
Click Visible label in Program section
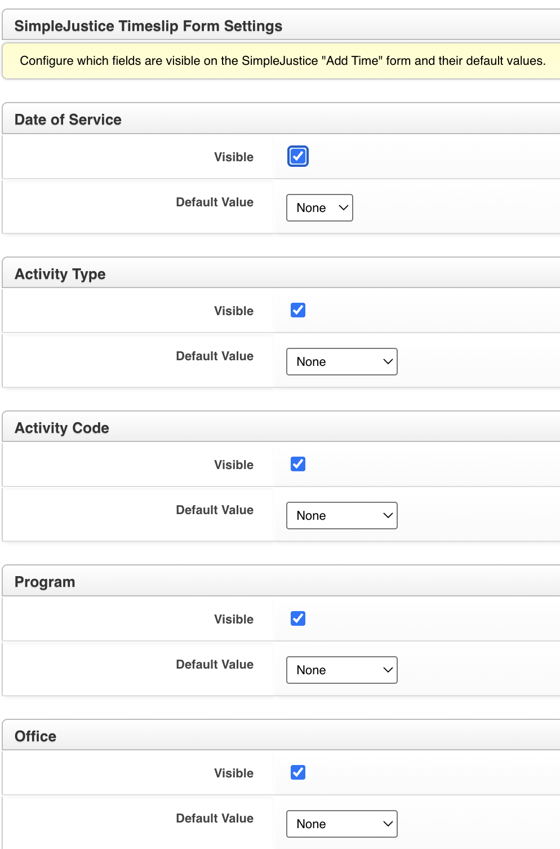tap(234, 619)
